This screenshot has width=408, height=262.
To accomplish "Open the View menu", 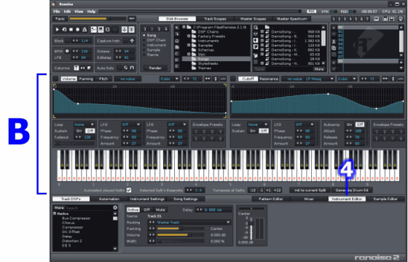I will point(79,12).
